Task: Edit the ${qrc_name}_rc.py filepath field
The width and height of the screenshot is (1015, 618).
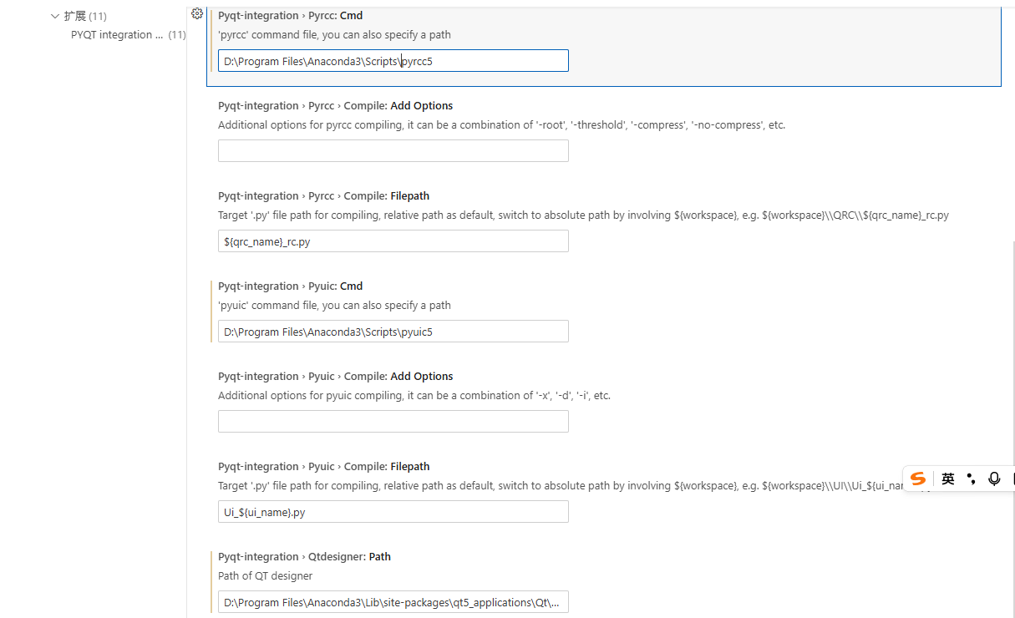Action: 393,241
